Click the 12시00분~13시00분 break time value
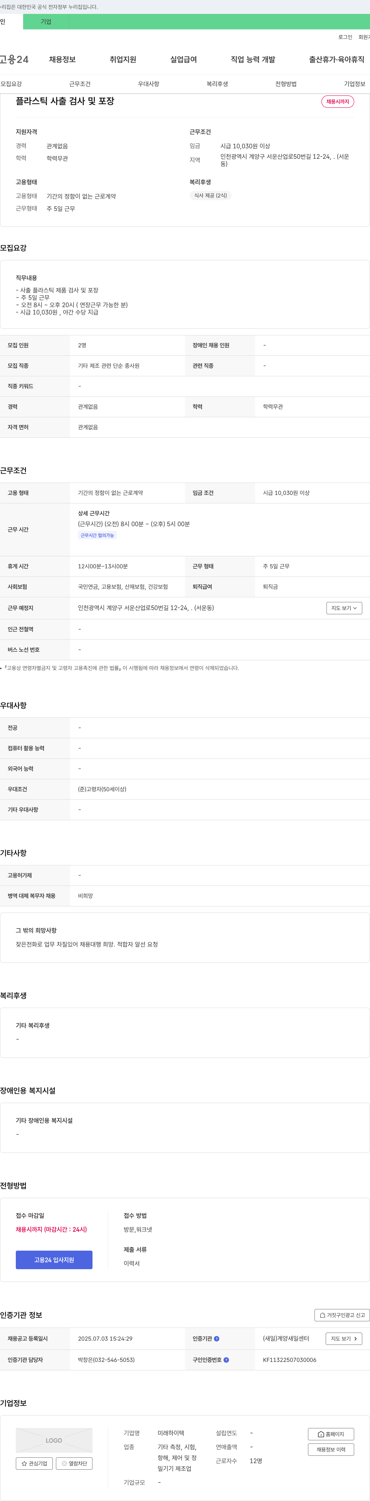This screenshot has width=370, height=1501. 103,566
